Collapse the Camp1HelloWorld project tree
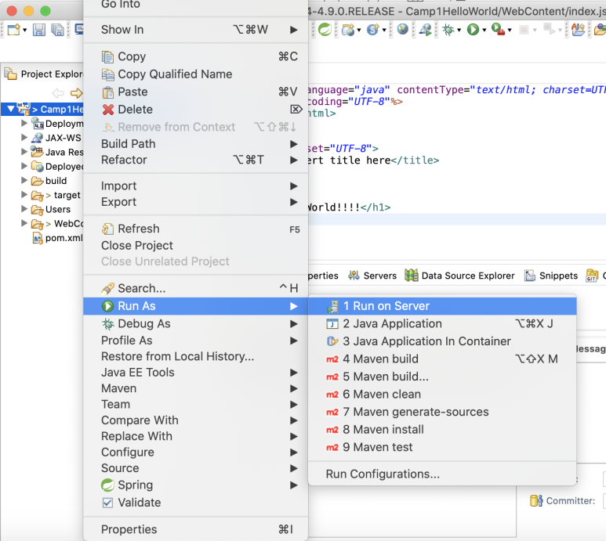The image size is (606, 541). (x=11, y=109)
